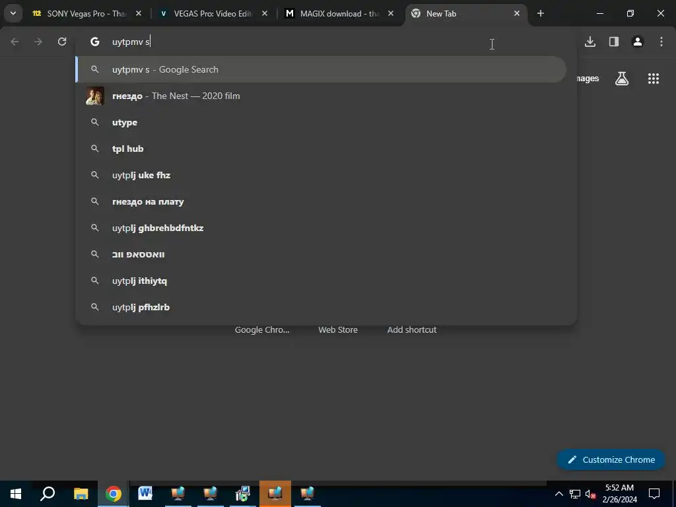Viewport: 676px width, 507px height.
Task: Pick the 'гнездо на плату' suggestion
Action: [321, 201]
